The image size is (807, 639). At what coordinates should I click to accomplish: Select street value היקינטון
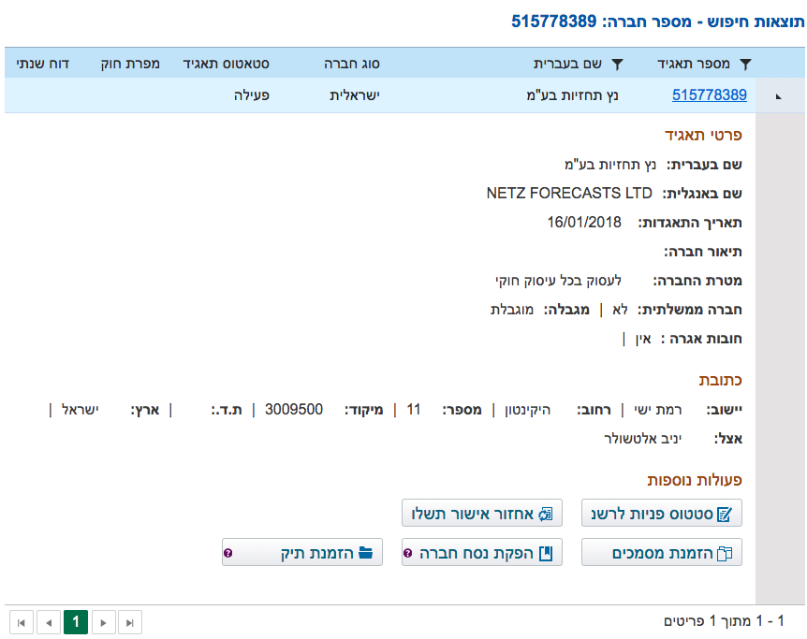(527, 410)
